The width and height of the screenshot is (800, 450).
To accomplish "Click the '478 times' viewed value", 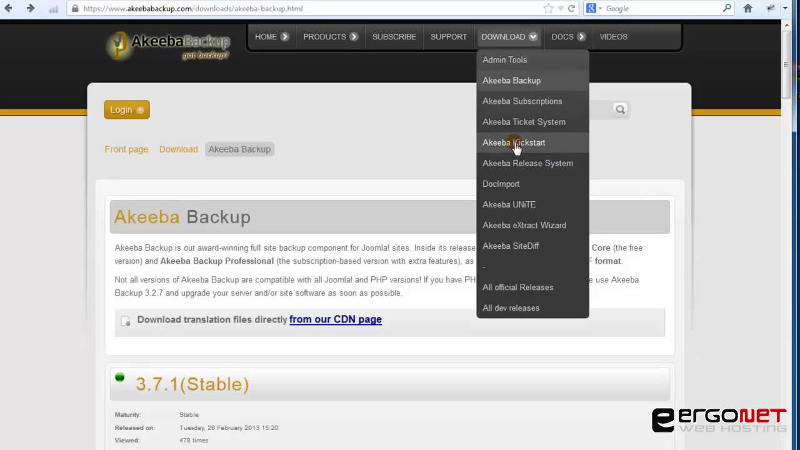I will (194, 441).
